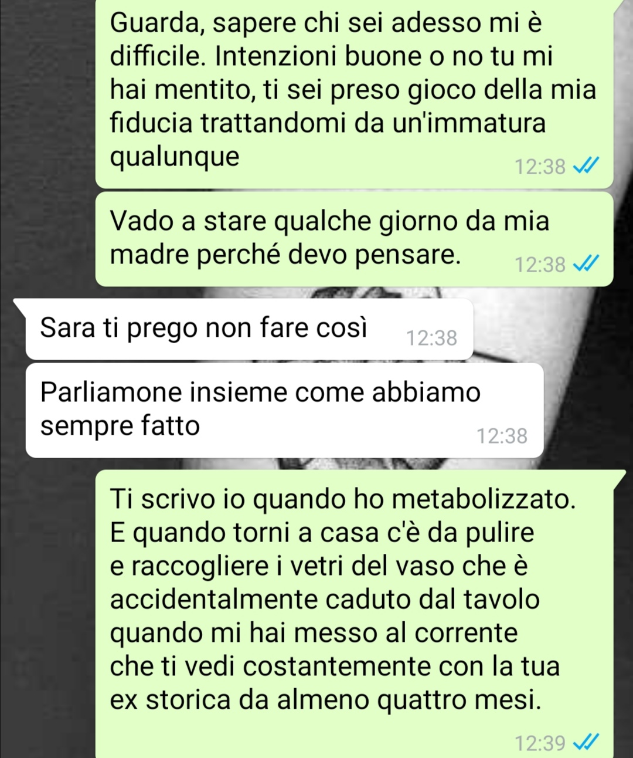Image resolution: width=633 pixels, height=758 pixels.
Task: Click blue double-check beside "madre perché devo pensare"
Action: tap(585, 265)
